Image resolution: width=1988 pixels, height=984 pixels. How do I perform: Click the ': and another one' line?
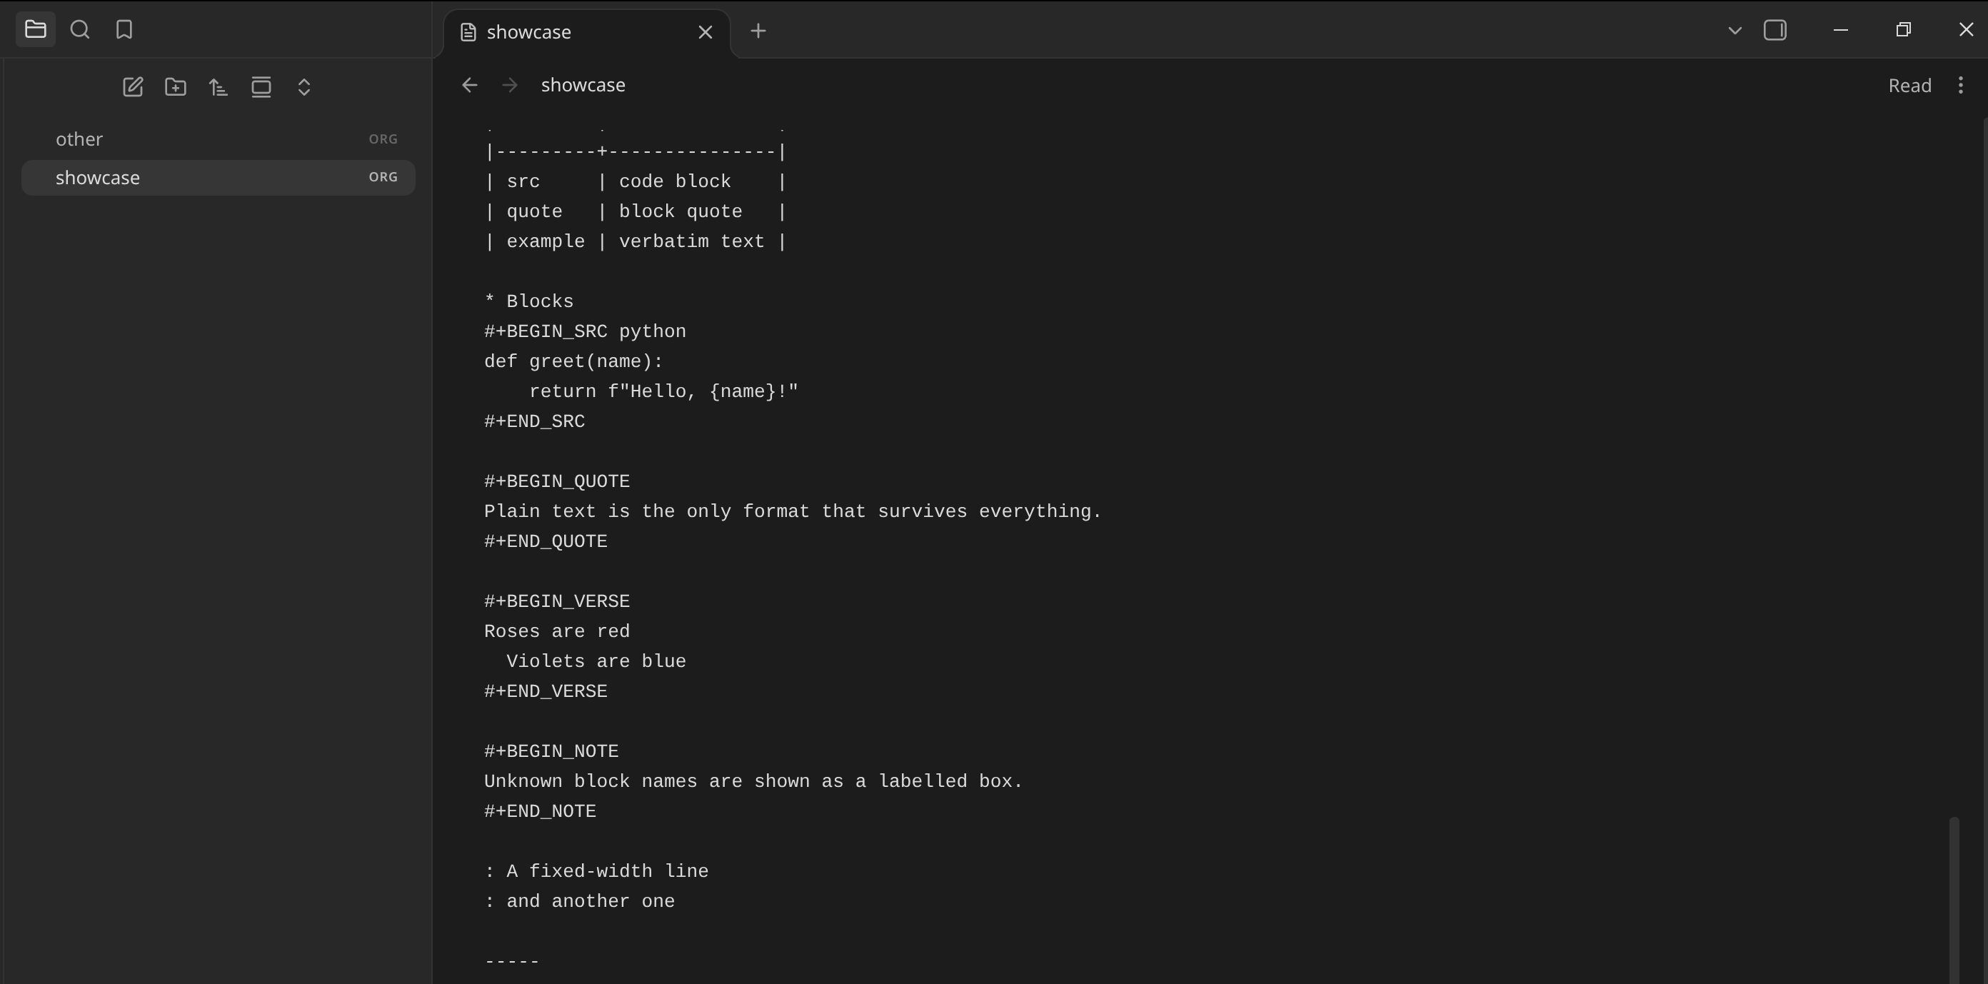pos(579,902)
